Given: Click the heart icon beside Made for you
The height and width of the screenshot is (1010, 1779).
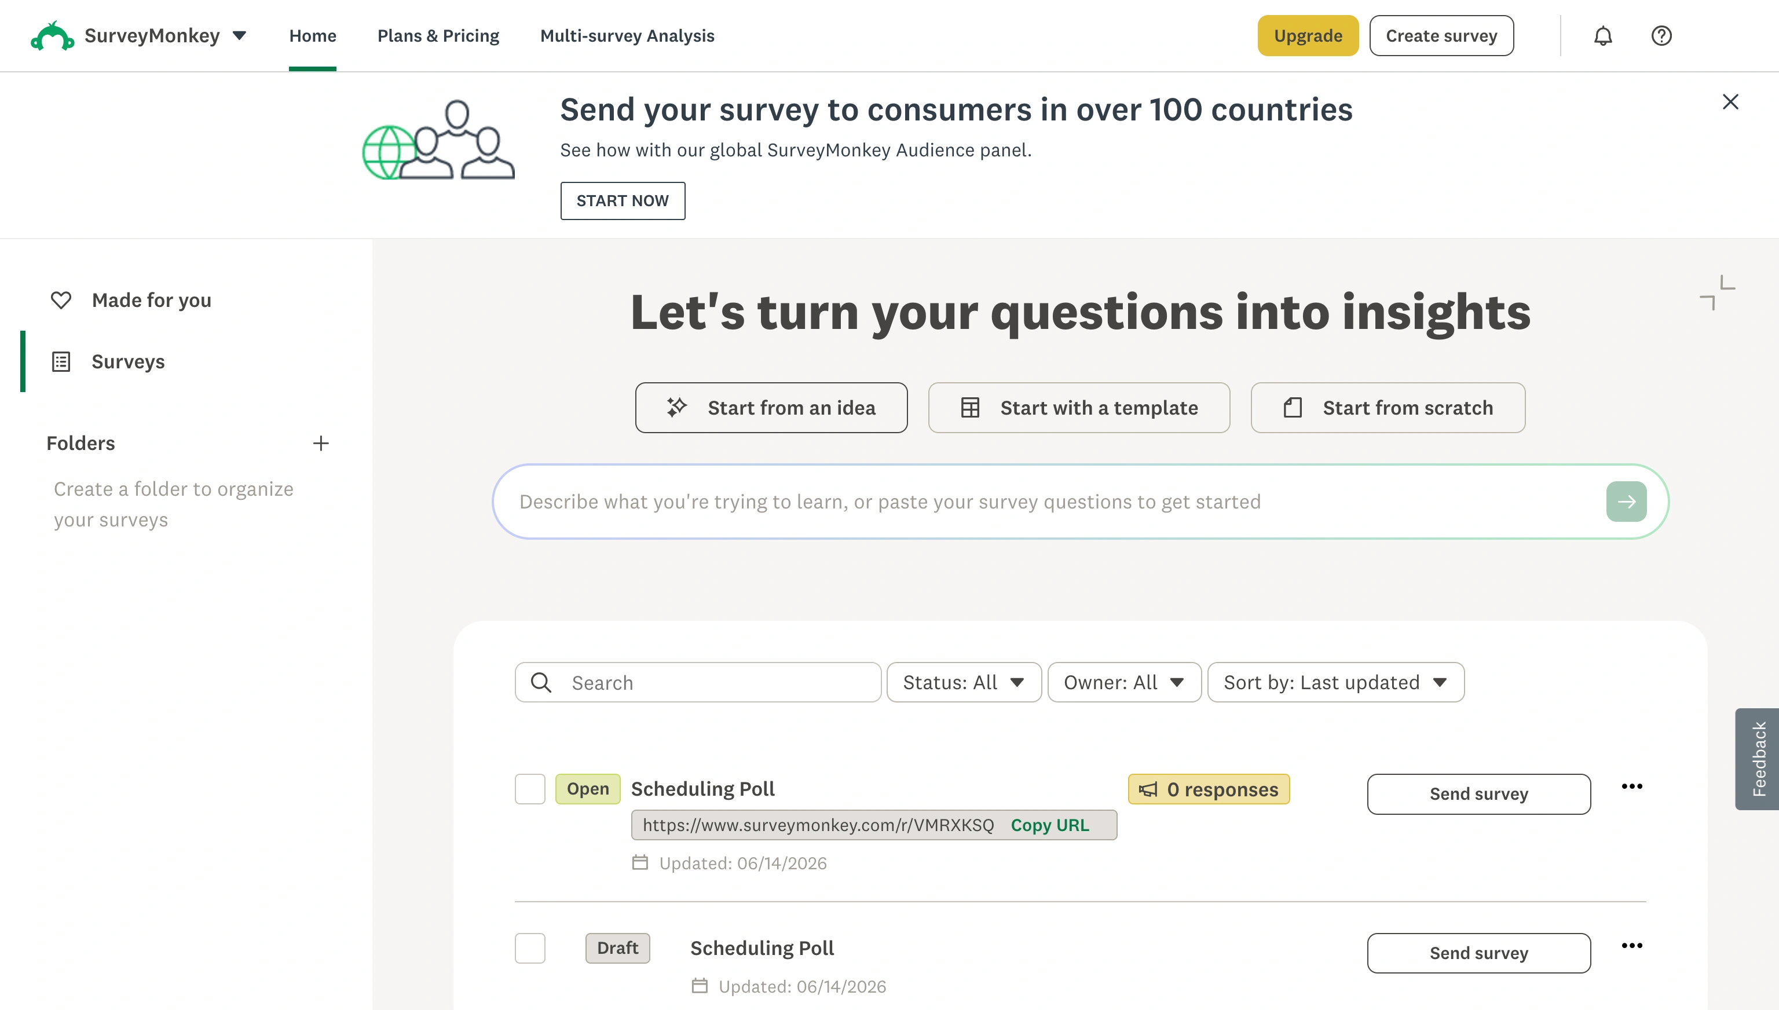Looking at the screenshot, I should click(x=61, y=299).
